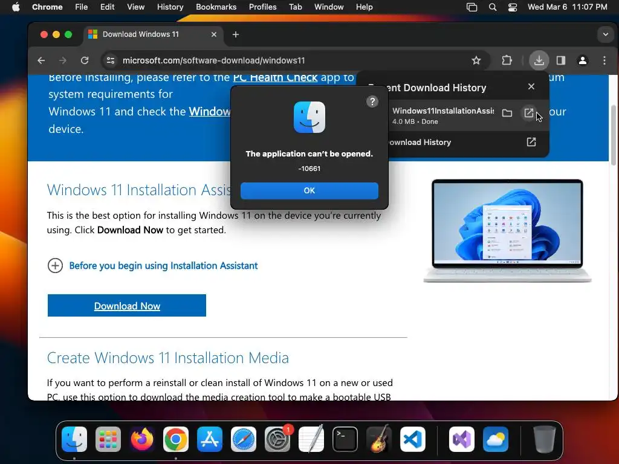The height and width of the screenshot is (464, 619).
Task: Launch Firefox from the Dock
Action: 142,439
